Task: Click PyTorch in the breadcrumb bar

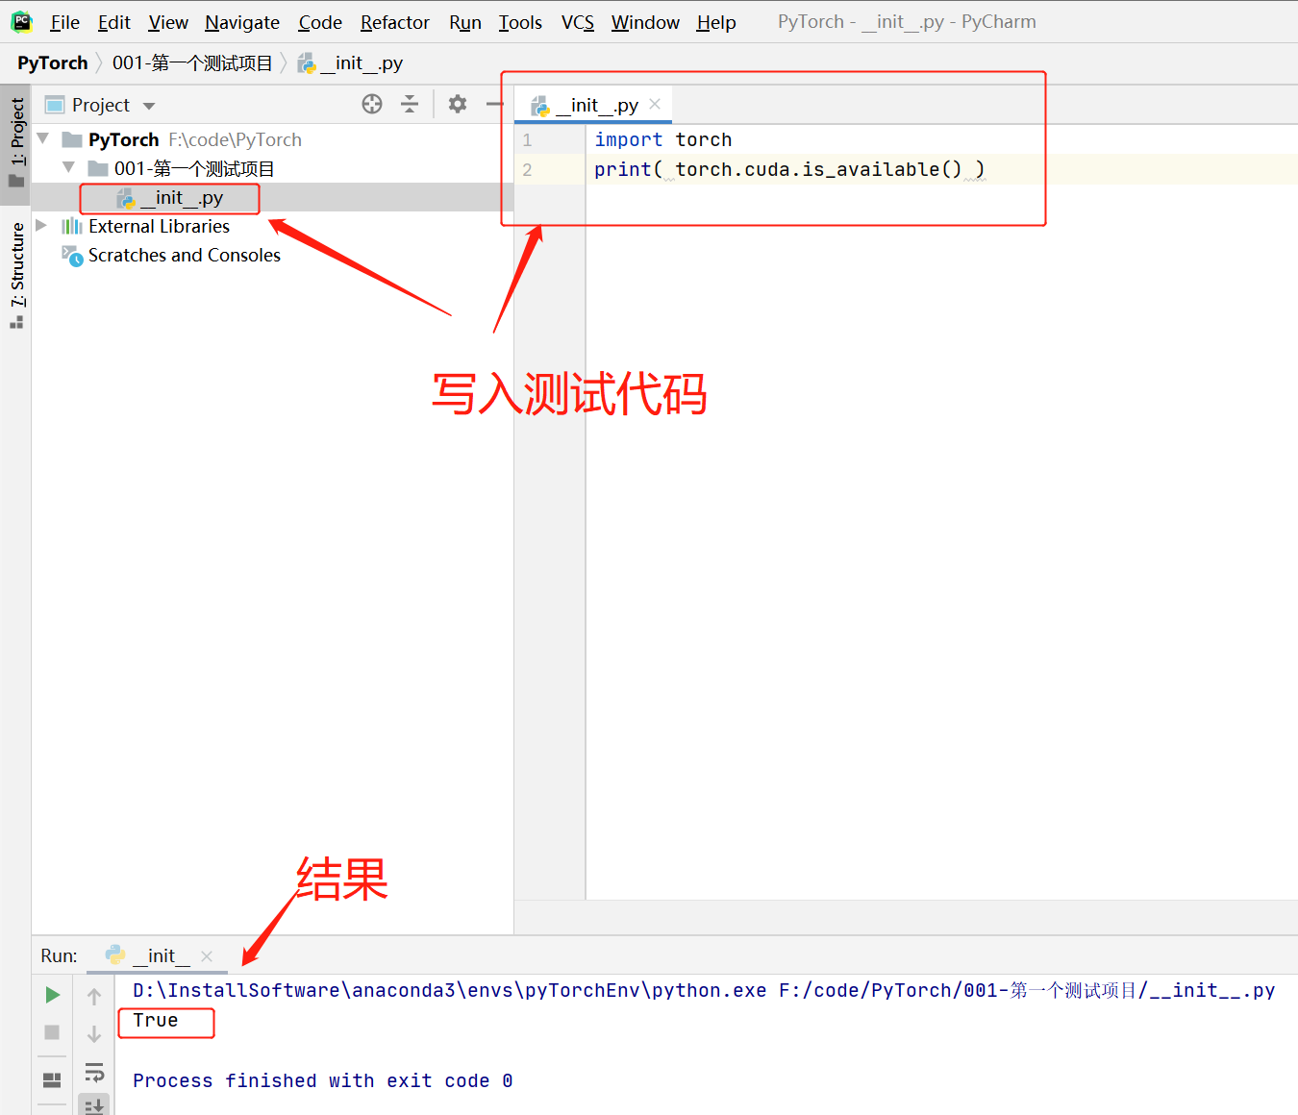Action: [x=53, y=62]
